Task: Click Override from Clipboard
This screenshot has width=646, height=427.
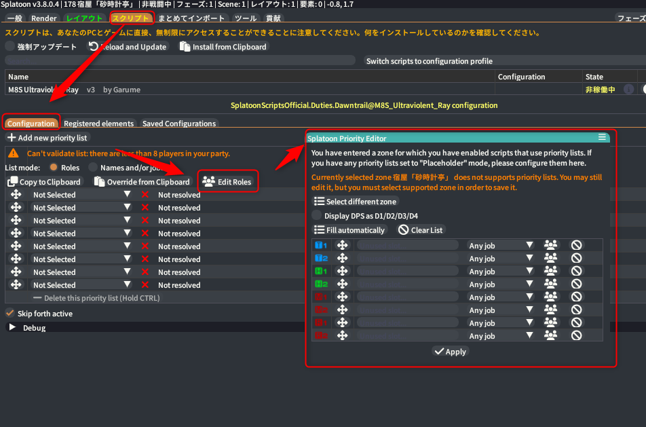Action: 142,182
